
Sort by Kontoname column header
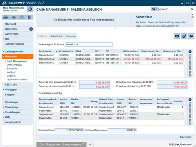pos(48,51)
